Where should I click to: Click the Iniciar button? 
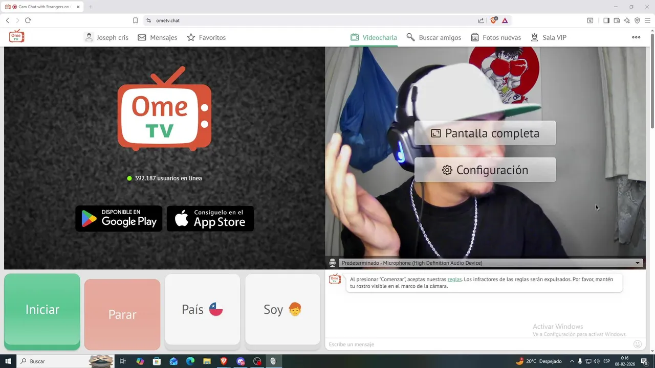pos(42,310)
